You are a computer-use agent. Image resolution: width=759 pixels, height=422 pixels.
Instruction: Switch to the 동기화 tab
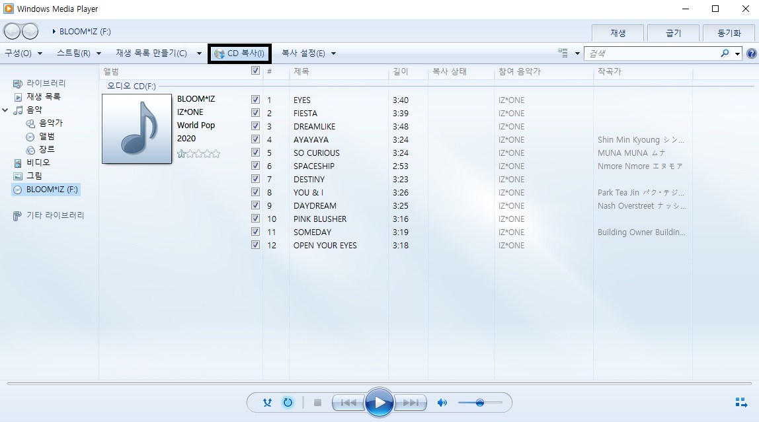tap(729, 33)
